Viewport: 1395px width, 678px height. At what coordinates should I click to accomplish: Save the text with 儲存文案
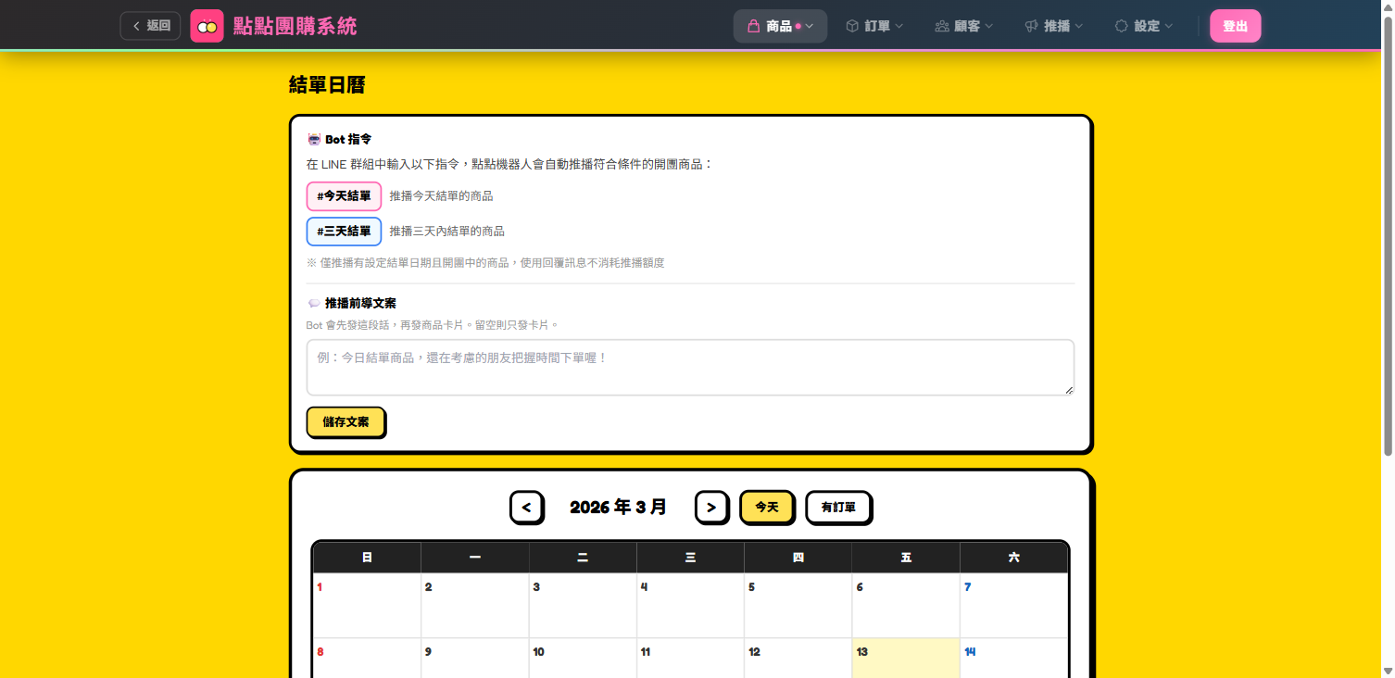point(346,421)
